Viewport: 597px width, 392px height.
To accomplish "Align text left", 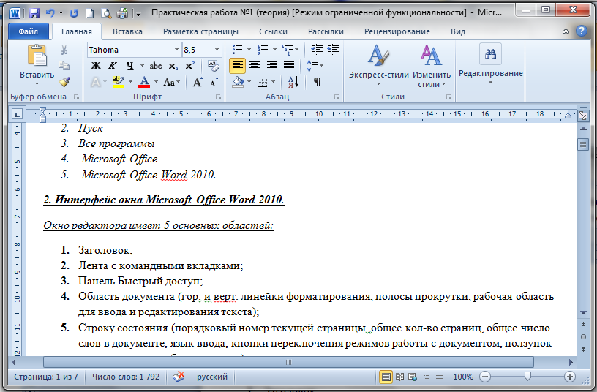I will pos(237,66).
